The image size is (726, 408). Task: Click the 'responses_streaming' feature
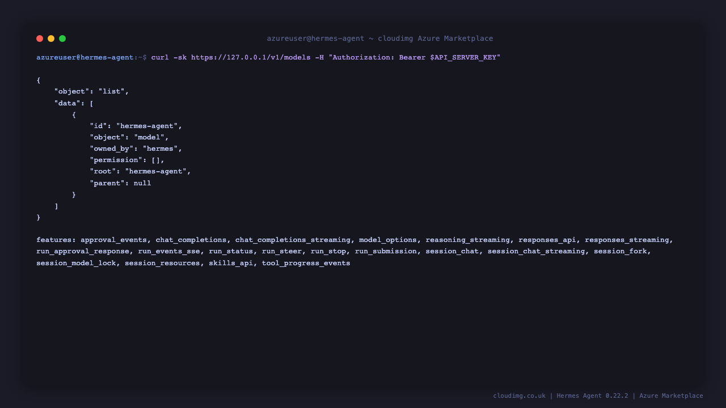pos(627,240)
